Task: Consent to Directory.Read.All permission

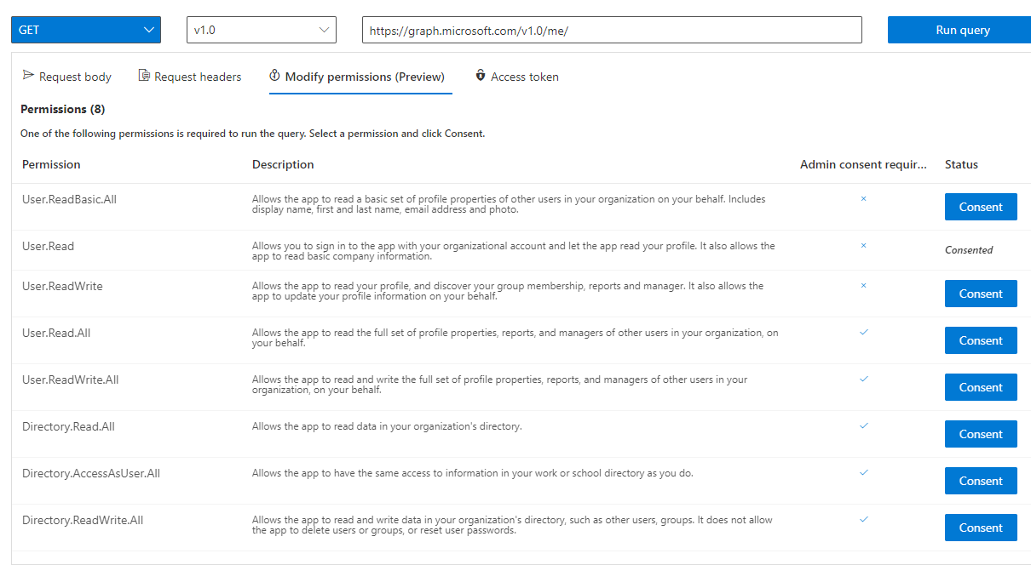Action: (x=981, y=434)
